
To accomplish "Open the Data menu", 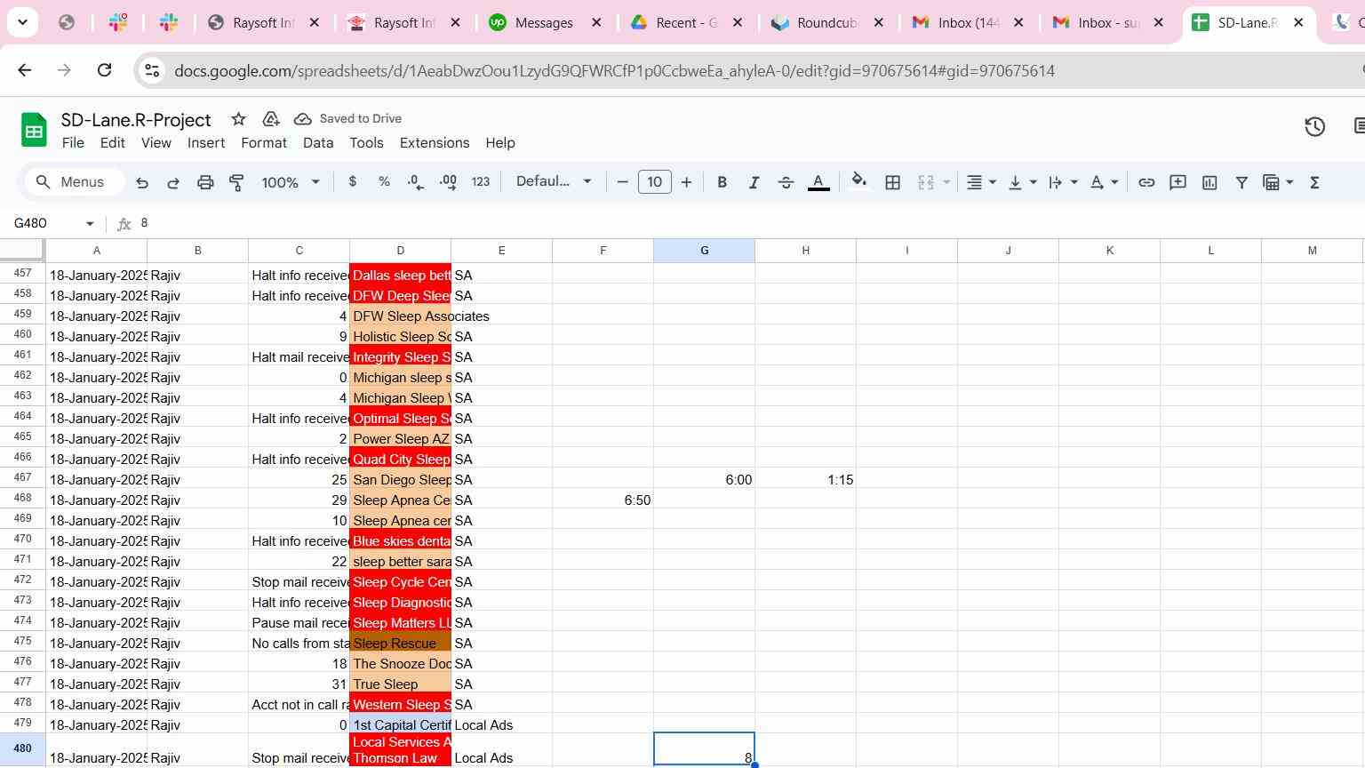I will click(x=318, y=143).
